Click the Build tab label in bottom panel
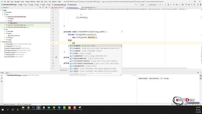This screenshot has width=202, height=114. coord(2,73)
